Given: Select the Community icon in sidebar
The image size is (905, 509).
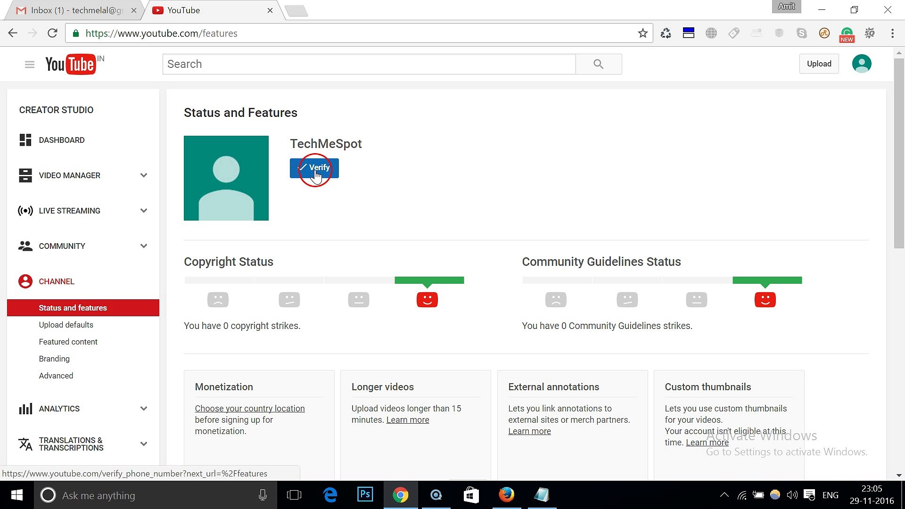Looking at the screenshot, I should 25,246.
